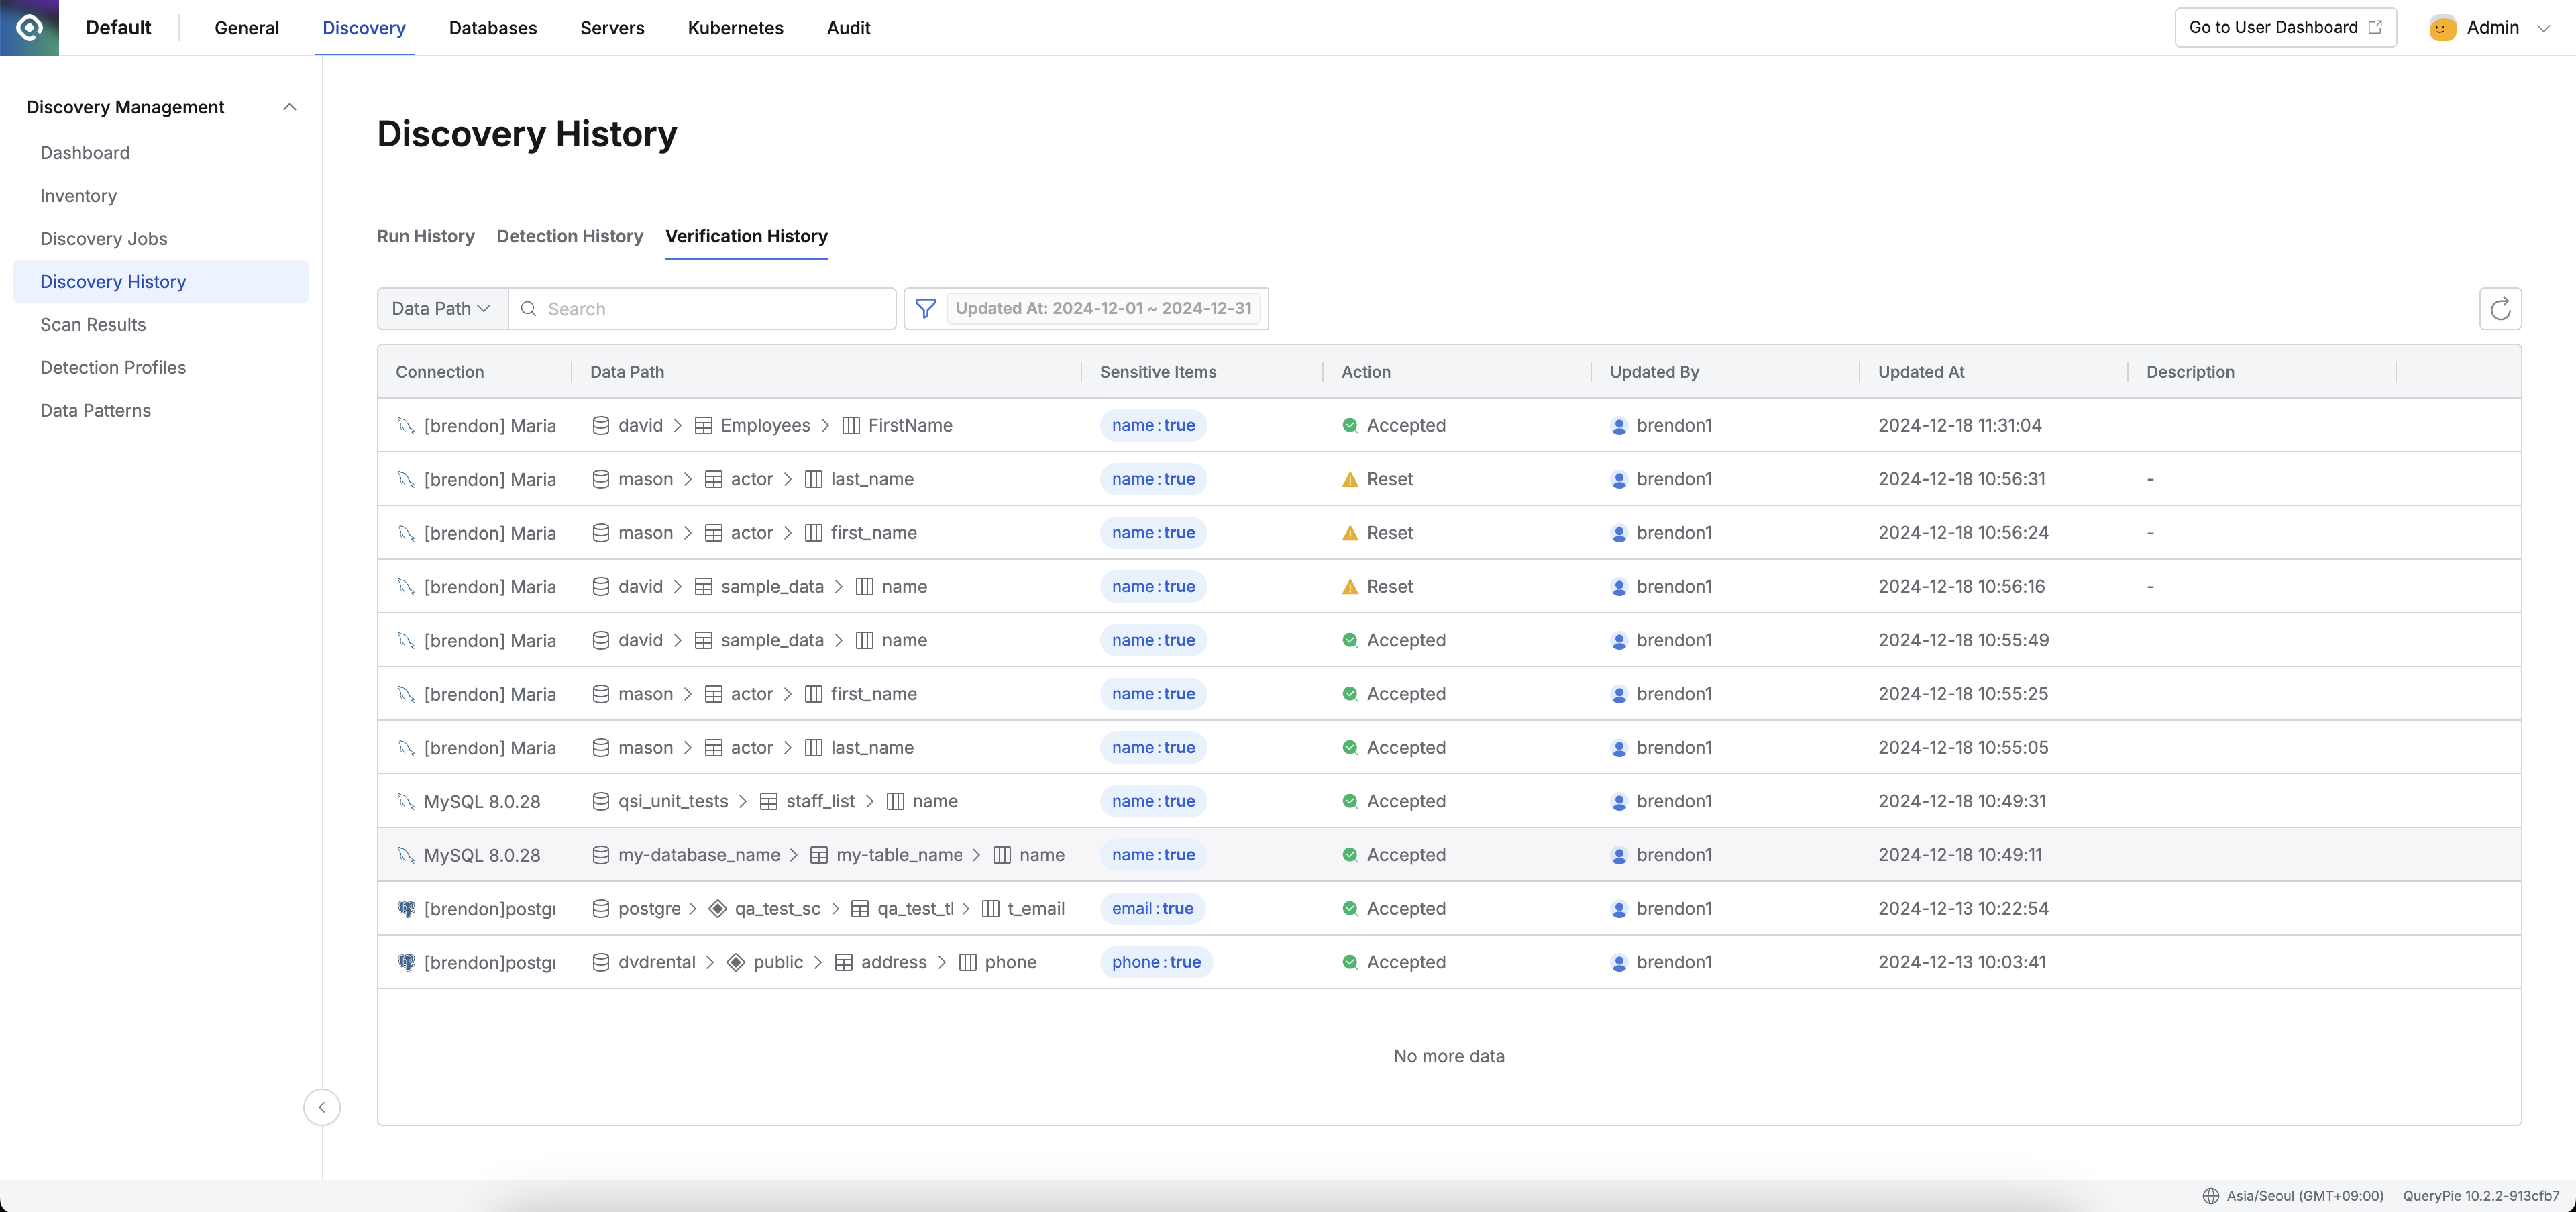The width and height of the screenshot is (2576, 1212).
Task: Collapse the Discovery Management section
Action: (x=289, y=107)
